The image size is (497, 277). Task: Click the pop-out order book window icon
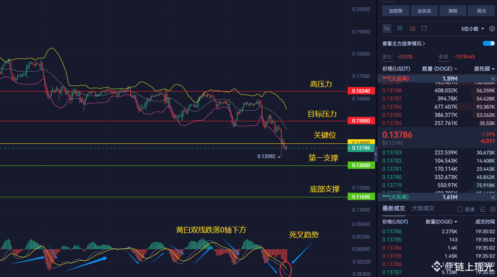[424, 29]
